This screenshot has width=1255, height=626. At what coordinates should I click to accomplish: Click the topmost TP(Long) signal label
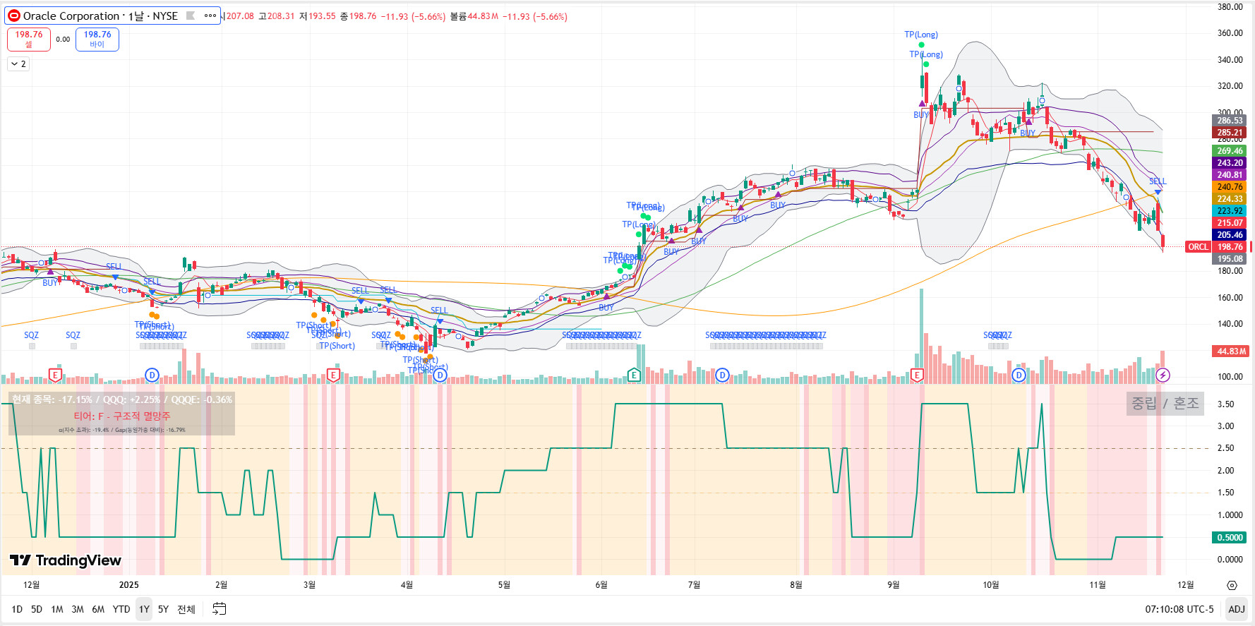pyautogui.click(x=921, y=35)
